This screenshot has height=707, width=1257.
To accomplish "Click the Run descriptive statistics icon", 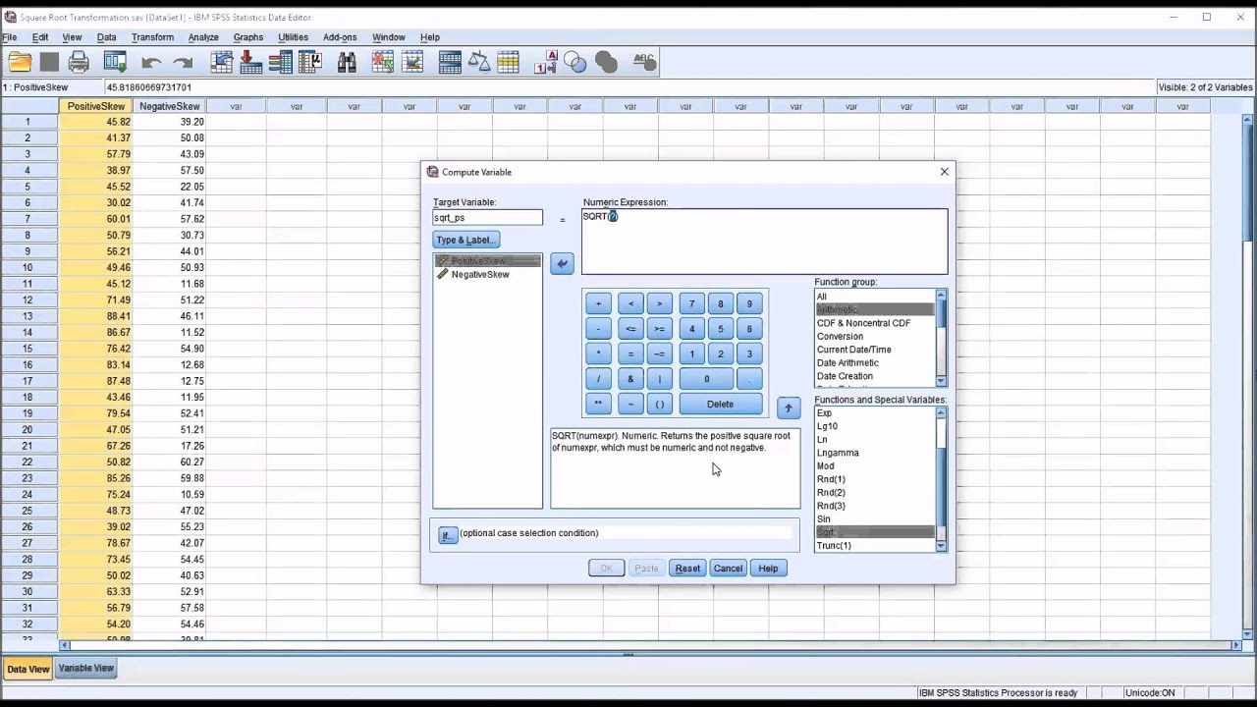I will click(310, 62).
